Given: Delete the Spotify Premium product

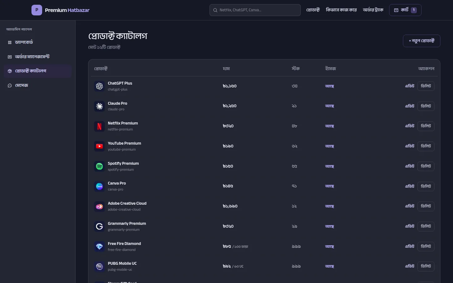Looking at the screenshot, I should pyautogui.click(x=426, y=166).
